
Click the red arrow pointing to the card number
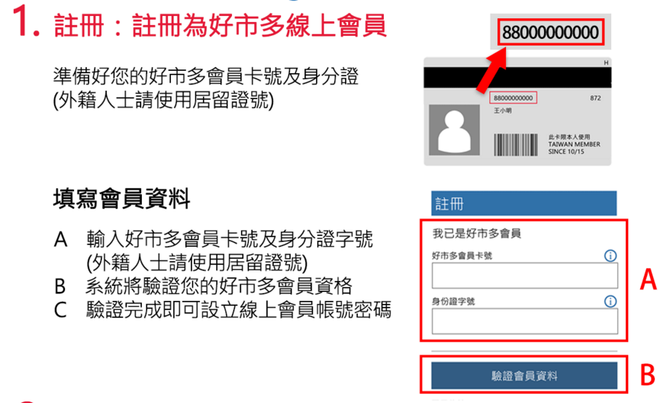tap(492, 69)
